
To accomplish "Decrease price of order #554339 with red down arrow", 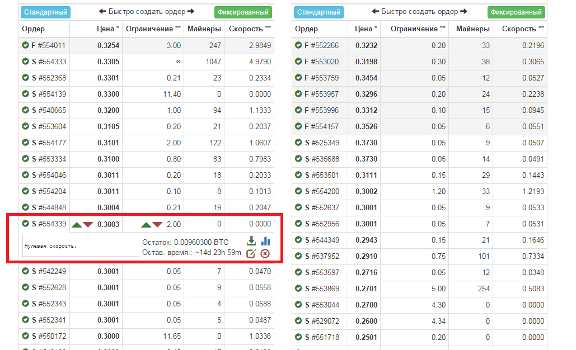I will coord(88,225).
